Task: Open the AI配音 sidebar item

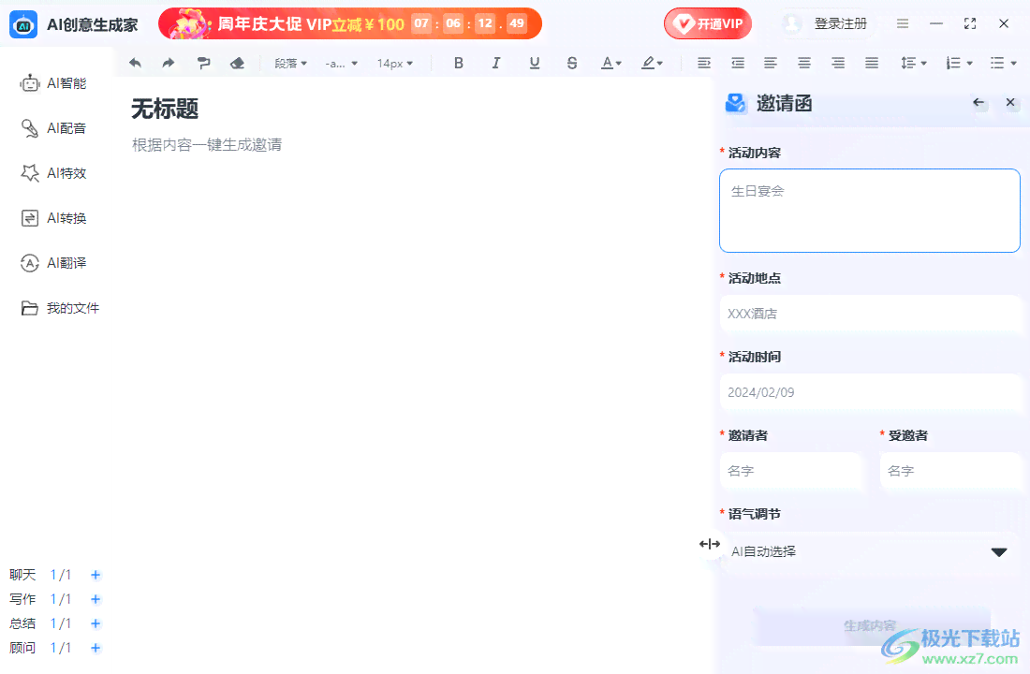Action: (54, 128)
